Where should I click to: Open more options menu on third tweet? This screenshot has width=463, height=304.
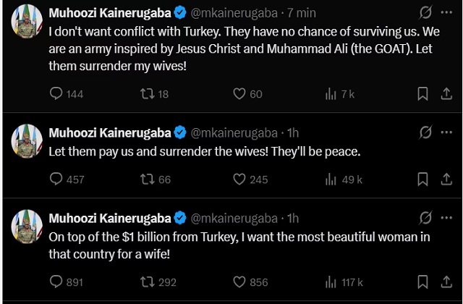coord(445,218)
